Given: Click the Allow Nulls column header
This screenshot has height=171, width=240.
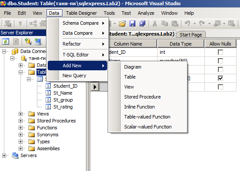Looking at the screenshot, I should [220, 44].
